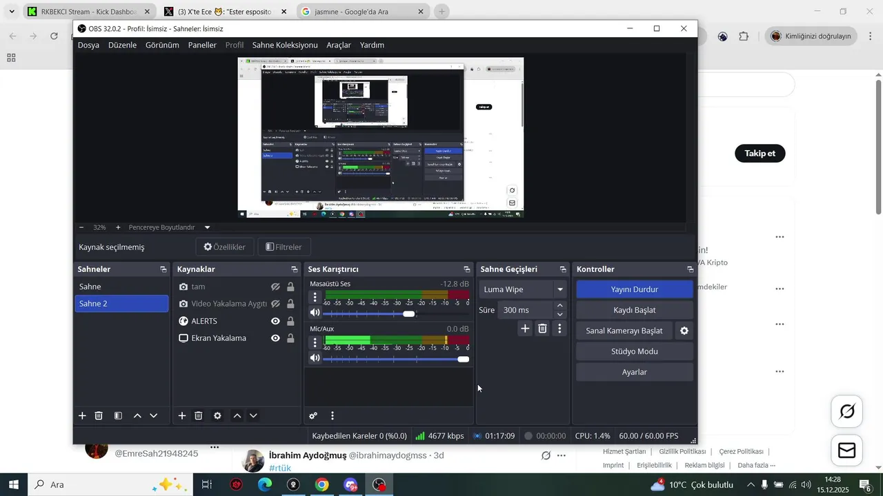Open Pencereye Boyutlandır scaling dropdown
883x496 pixels.
pos(170,227)
